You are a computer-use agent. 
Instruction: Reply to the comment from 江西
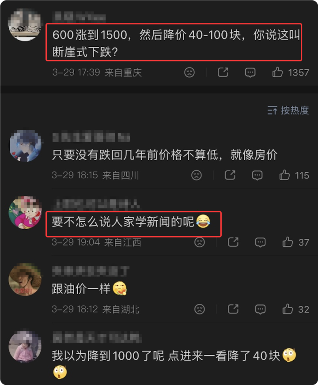pos(260,242)
